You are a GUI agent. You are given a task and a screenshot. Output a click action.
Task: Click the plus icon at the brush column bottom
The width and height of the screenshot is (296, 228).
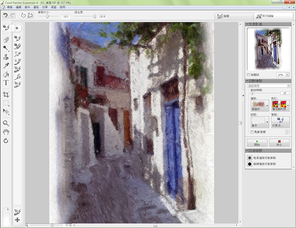point(17,220)
